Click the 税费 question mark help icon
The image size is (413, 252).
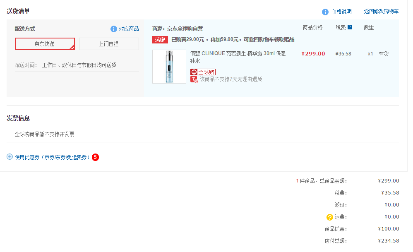point(350,27)
